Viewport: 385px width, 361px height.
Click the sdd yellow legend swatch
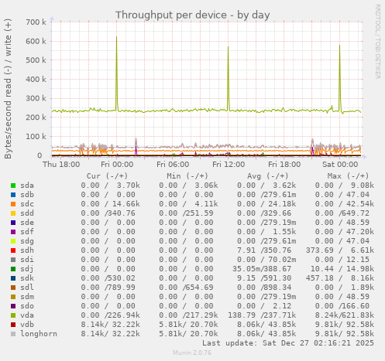[x=13, y=213]
